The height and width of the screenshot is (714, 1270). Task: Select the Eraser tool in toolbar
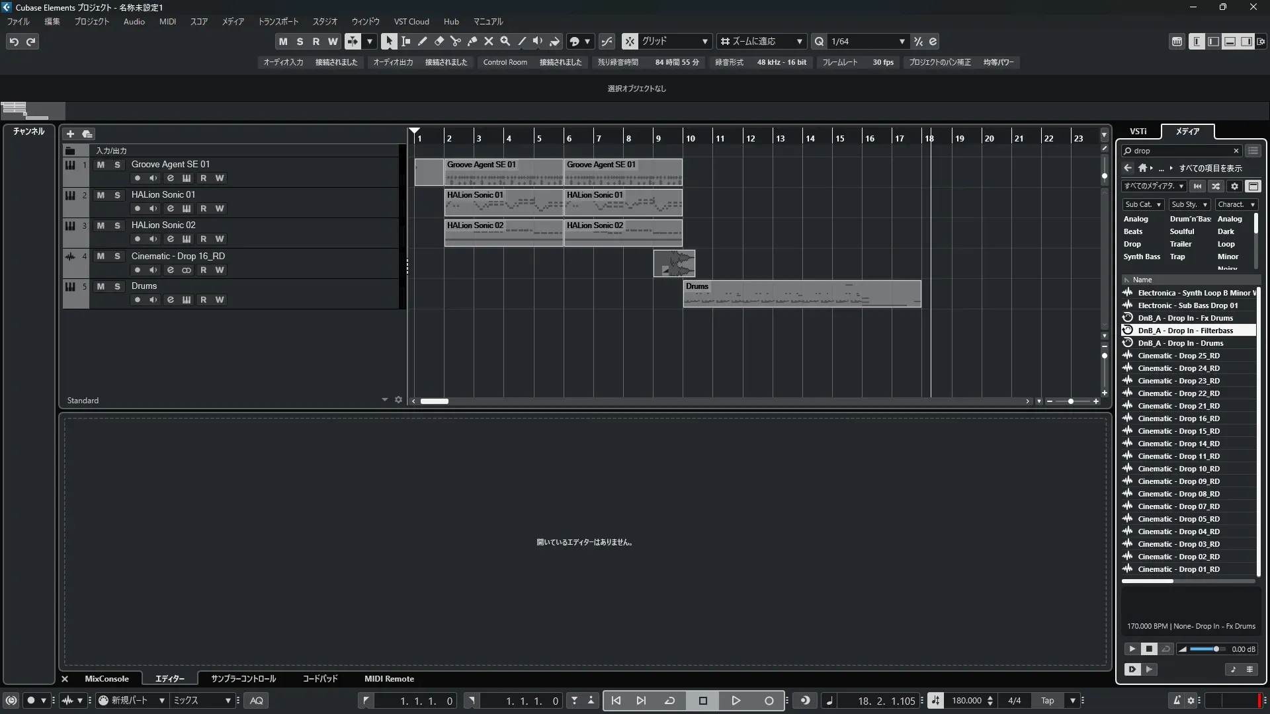click(439, 41)
